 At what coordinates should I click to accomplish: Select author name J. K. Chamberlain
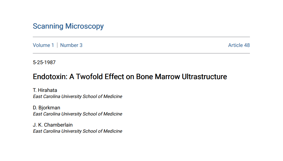pyautogui.click(x=53, y=125)
